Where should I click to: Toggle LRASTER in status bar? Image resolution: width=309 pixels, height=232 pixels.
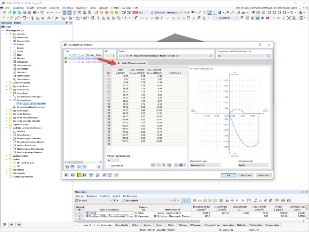coord(161,230)
